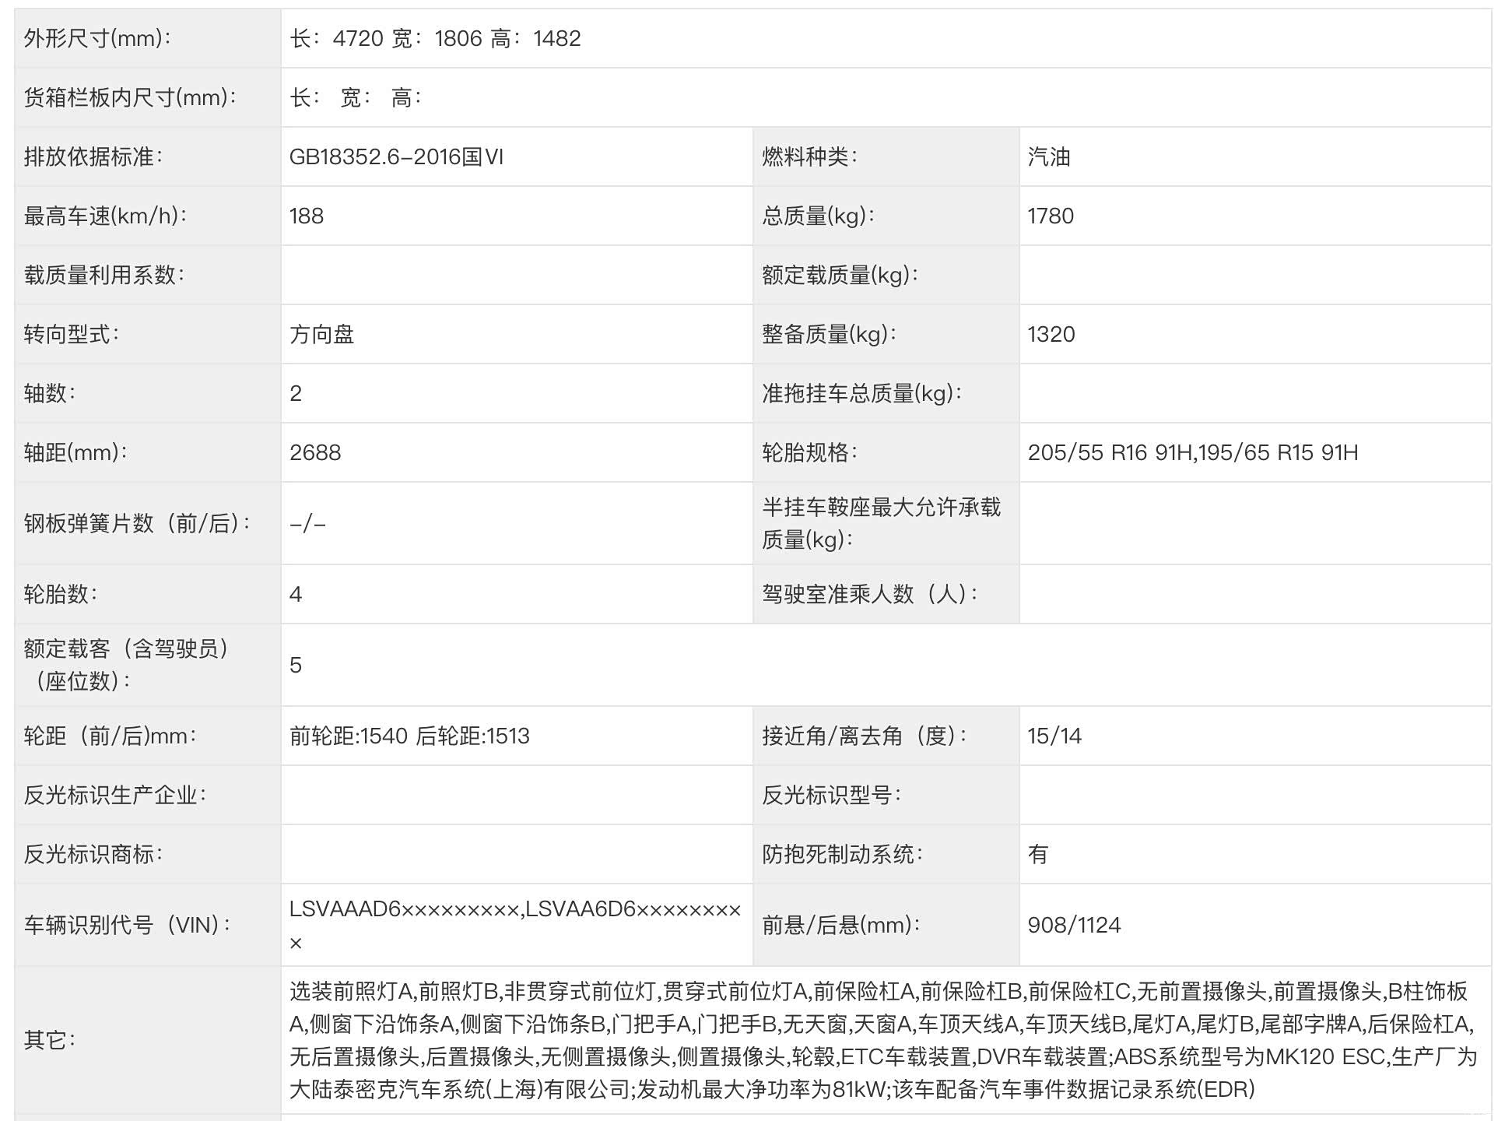Click the optional equipment description paragraph
The image size is (1505, 1121).
(x=883, y=1039)
